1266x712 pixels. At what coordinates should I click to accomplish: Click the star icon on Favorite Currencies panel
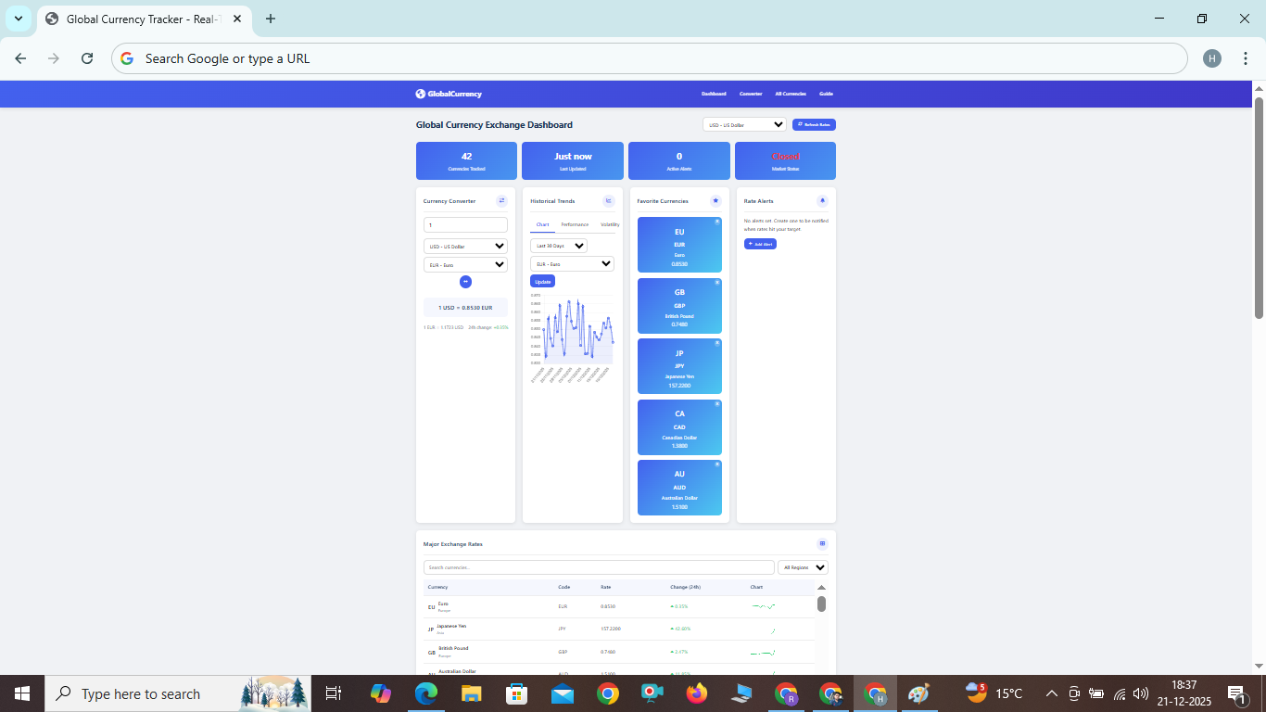[715, 200]
